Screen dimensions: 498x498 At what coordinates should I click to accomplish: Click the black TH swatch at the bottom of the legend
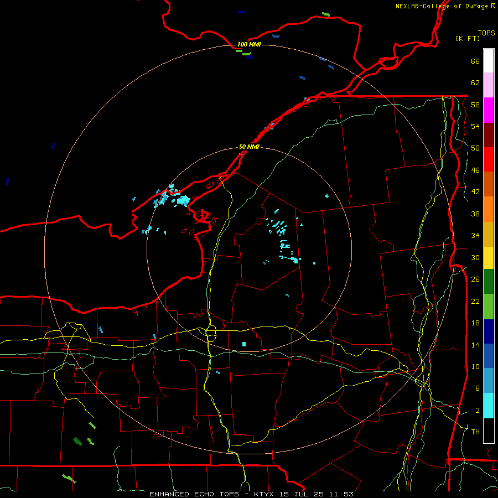click(489, 430)
